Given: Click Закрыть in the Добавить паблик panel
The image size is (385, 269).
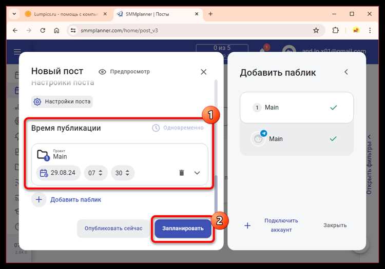Looking at the screenshot, I should 335,225.
